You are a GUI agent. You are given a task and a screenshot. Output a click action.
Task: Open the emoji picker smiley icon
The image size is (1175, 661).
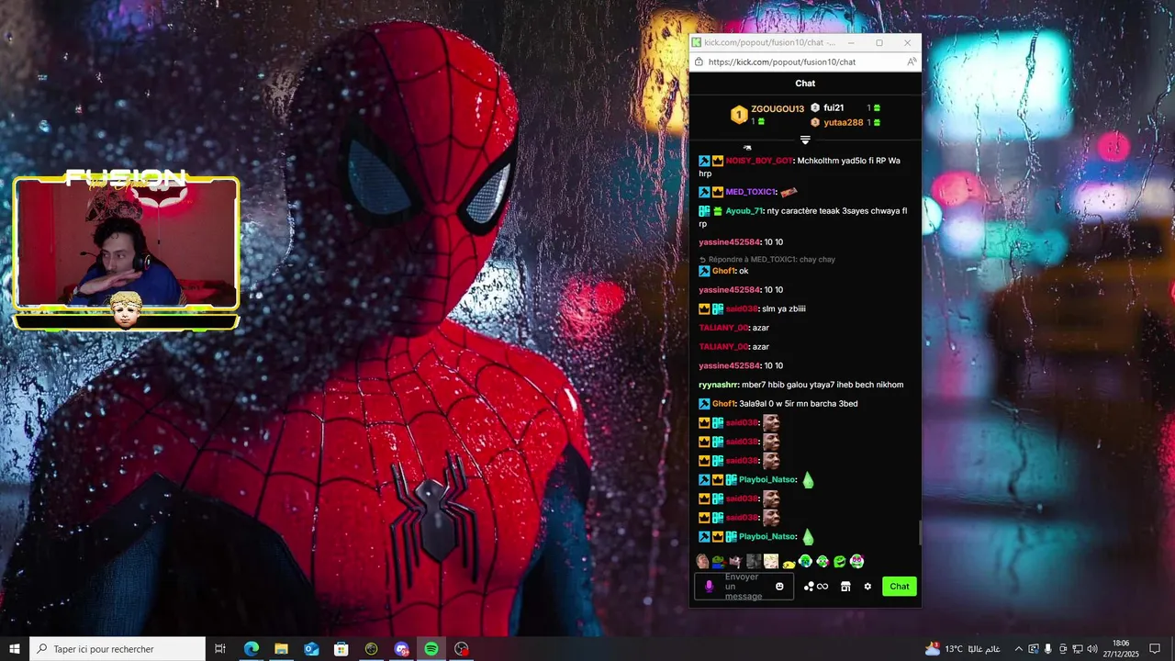pyautogui.click(x=779, y=587)
